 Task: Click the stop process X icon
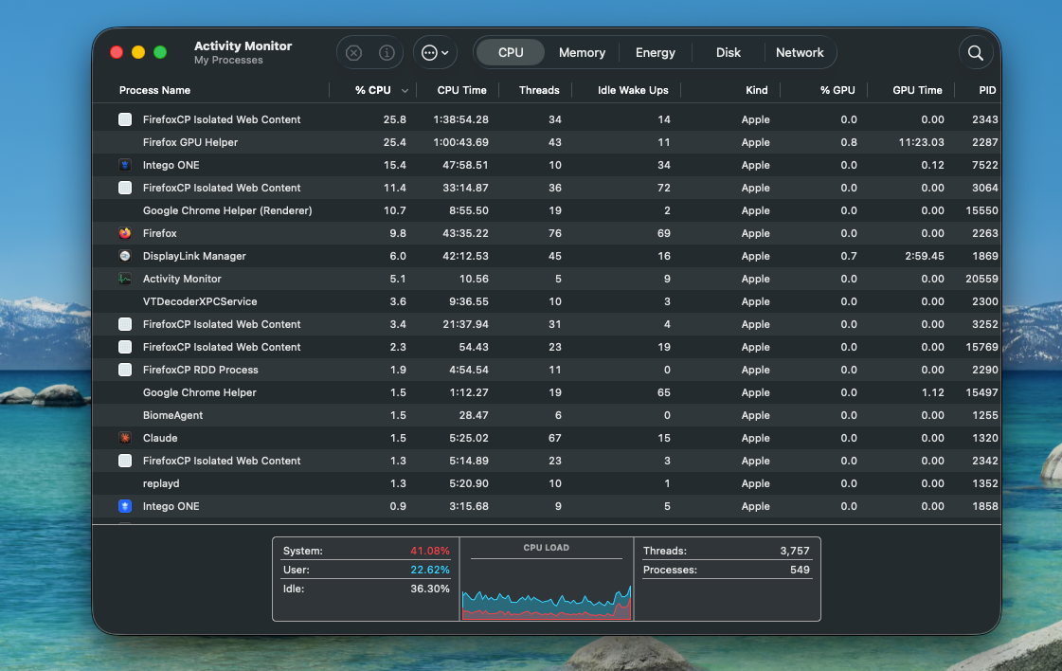[x=353, y=53]
